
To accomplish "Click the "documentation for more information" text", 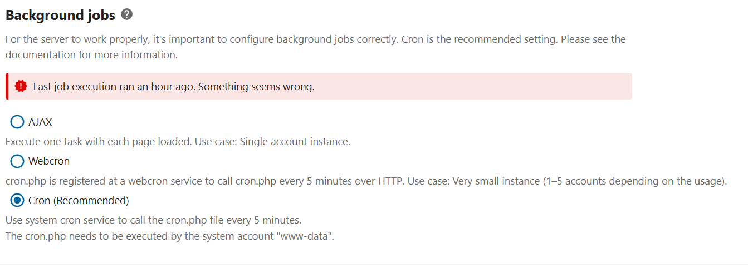I will click(x=91, y=56).
